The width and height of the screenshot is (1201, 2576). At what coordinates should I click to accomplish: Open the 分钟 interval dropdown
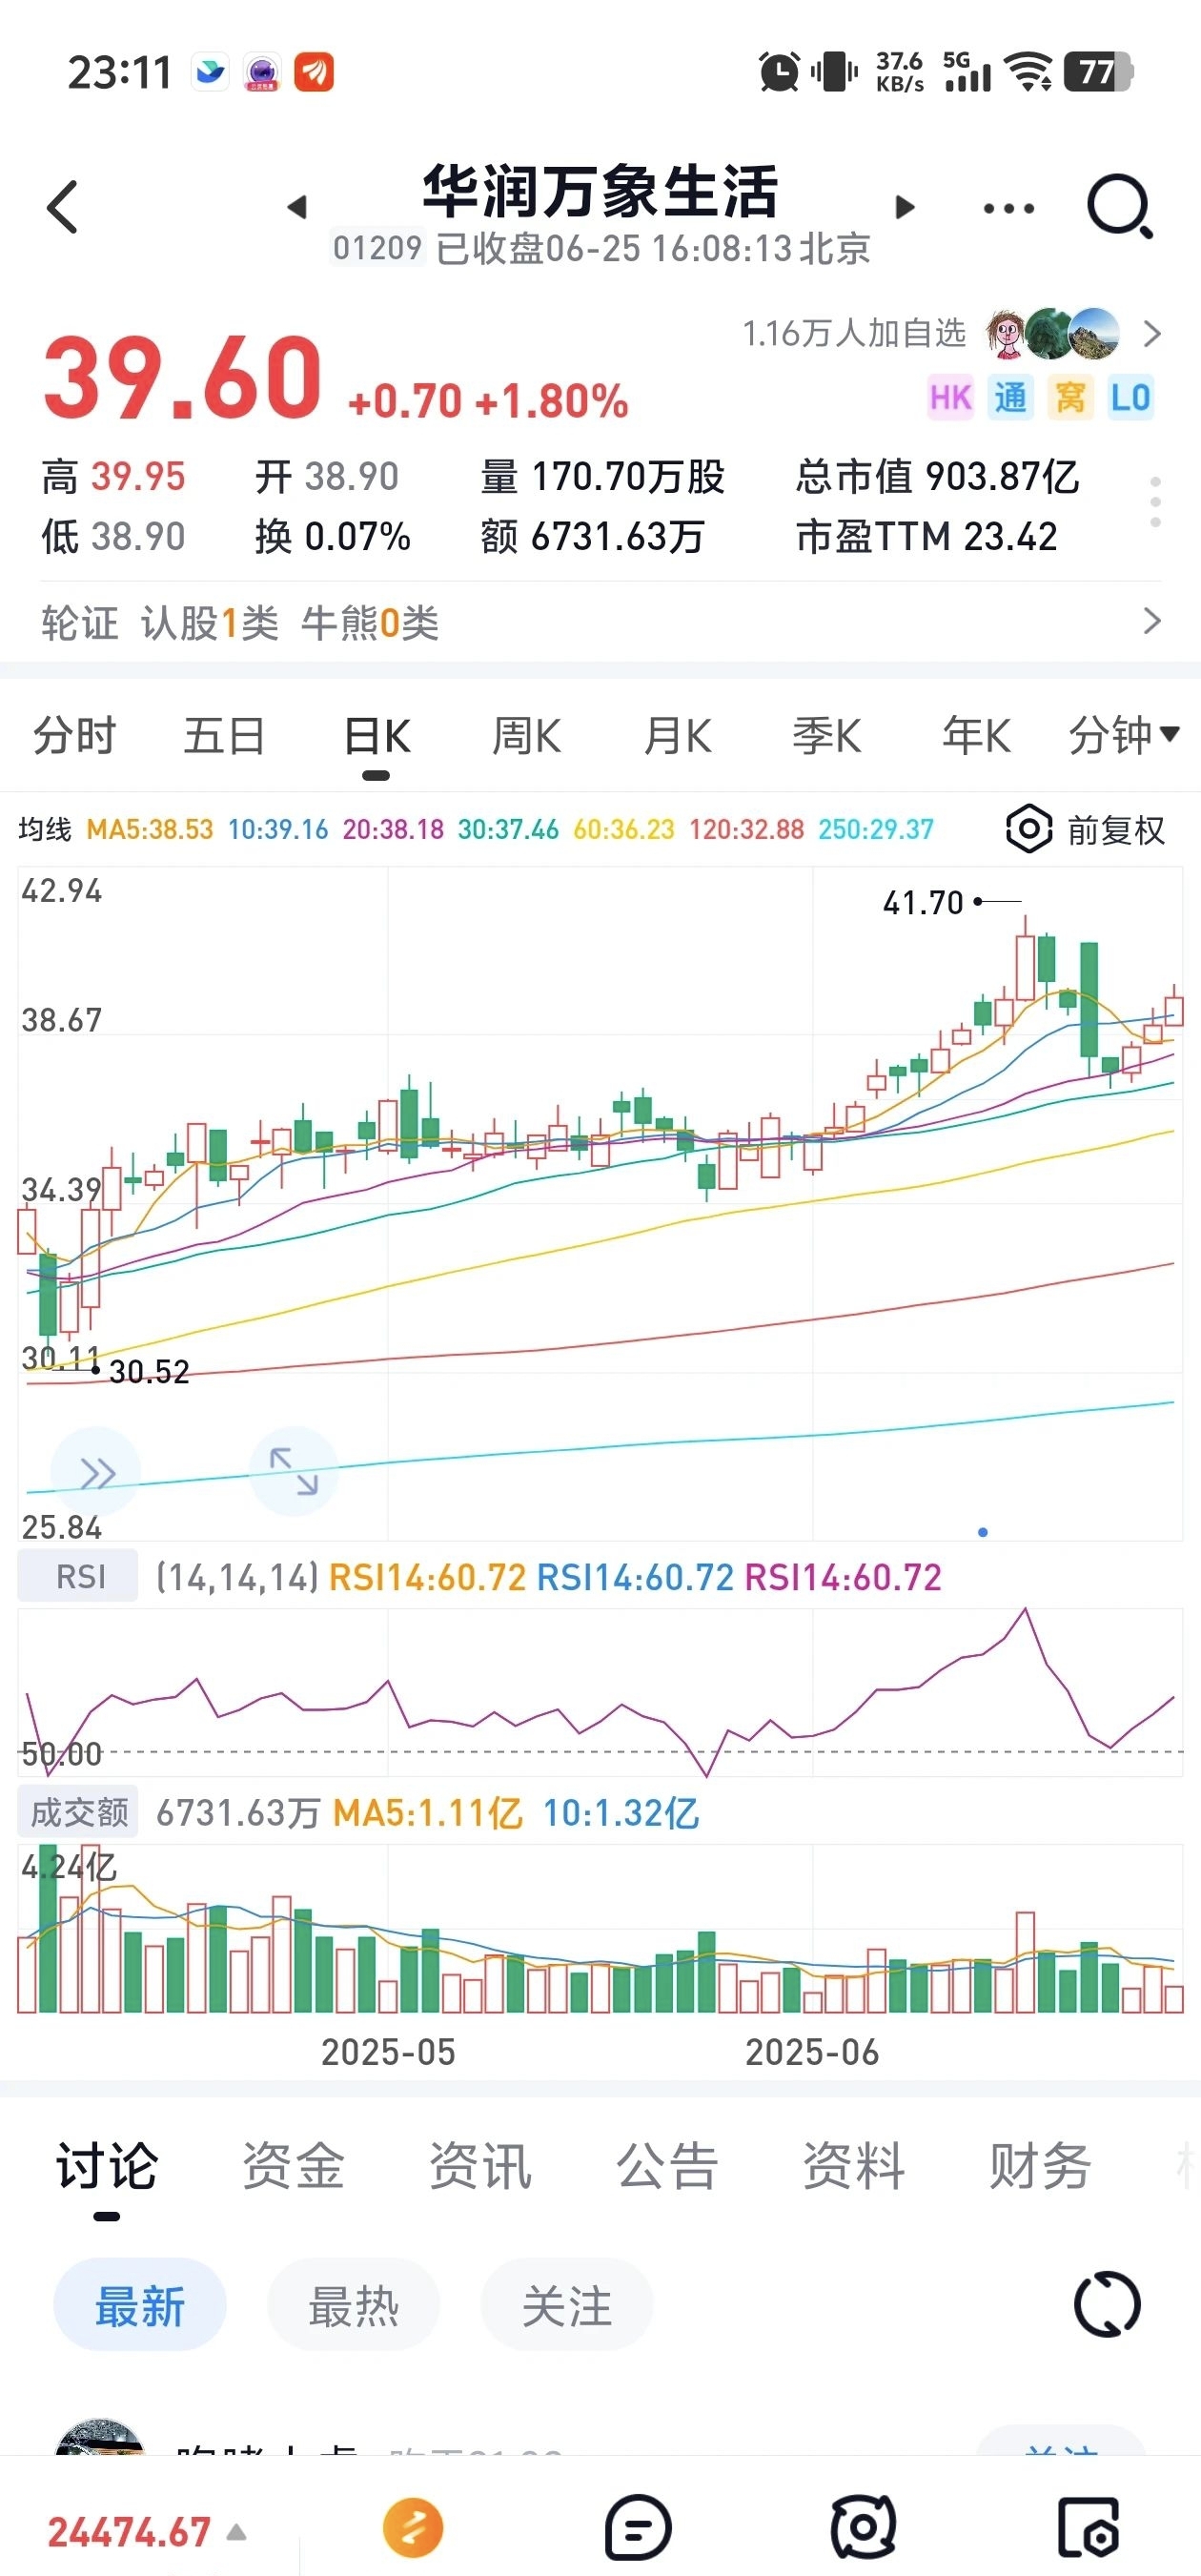pos(1124,736)
